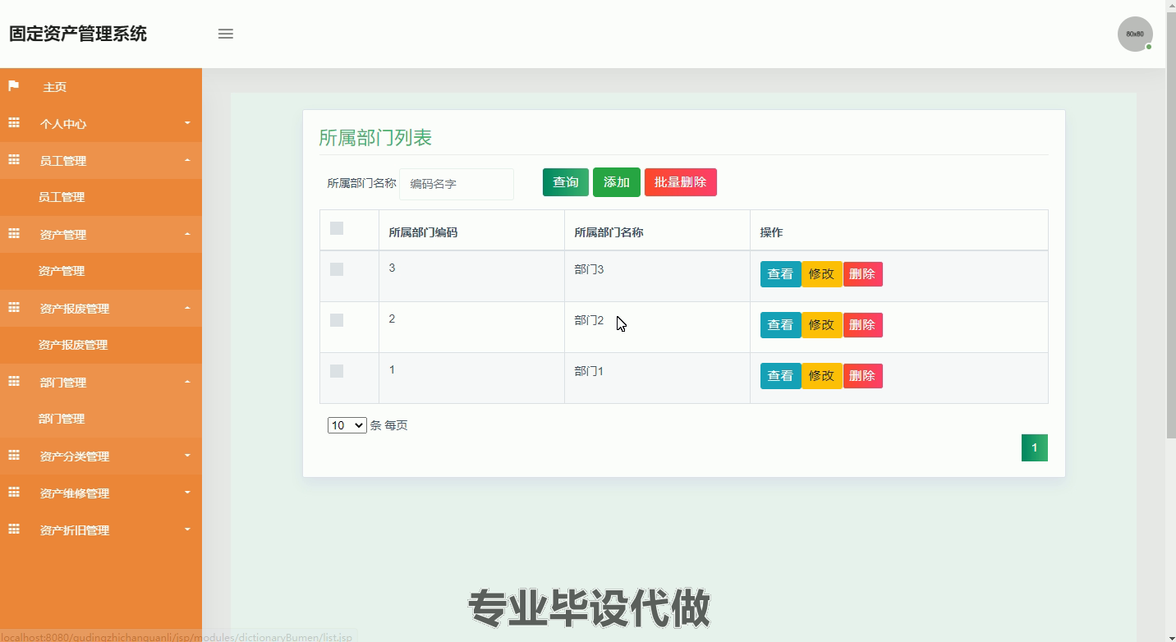1176x642 pixels.
Task: Open the 资产报废管理 submenu item
Action: [x=73, y=345]
